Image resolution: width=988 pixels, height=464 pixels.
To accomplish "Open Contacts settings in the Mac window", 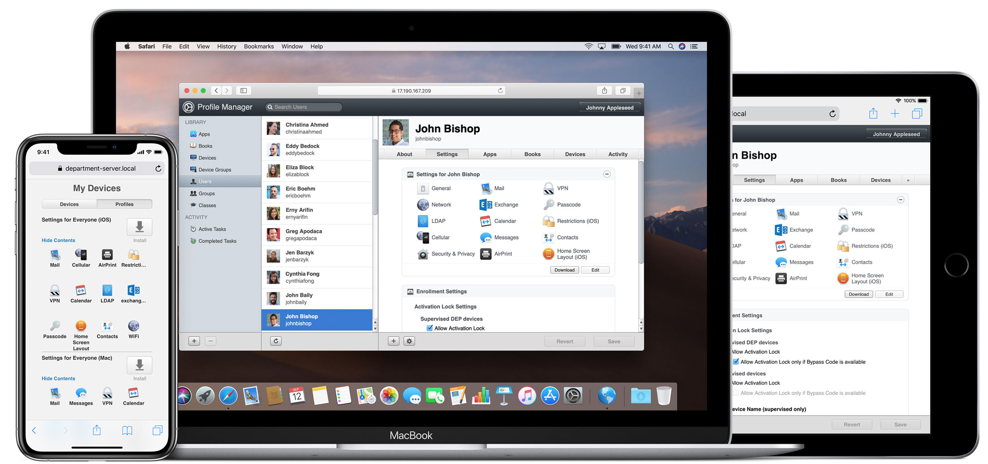I will [560, 237].
